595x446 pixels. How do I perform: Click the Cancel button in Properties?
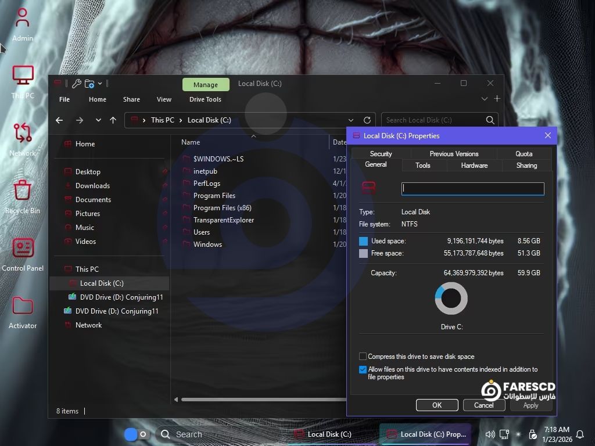point(483,405)
